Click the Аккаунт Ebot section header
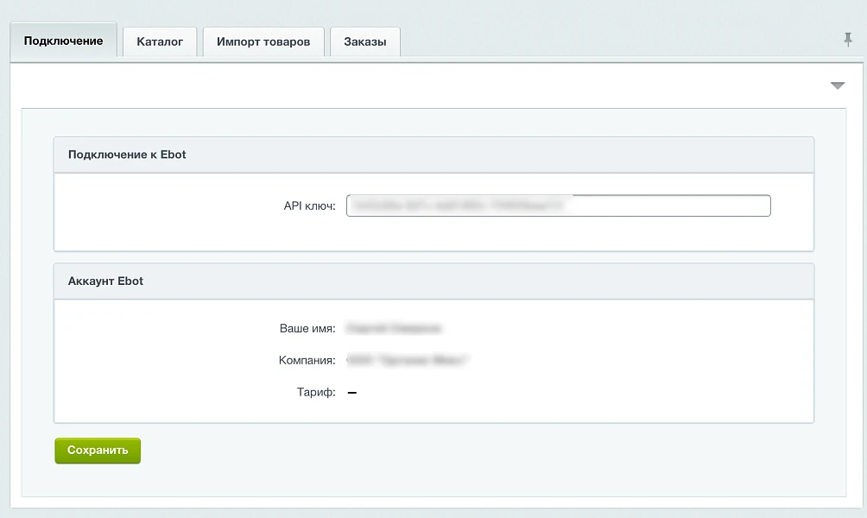Image resolution: width=867 pixels, height=518 pixels. pos(433,281)
